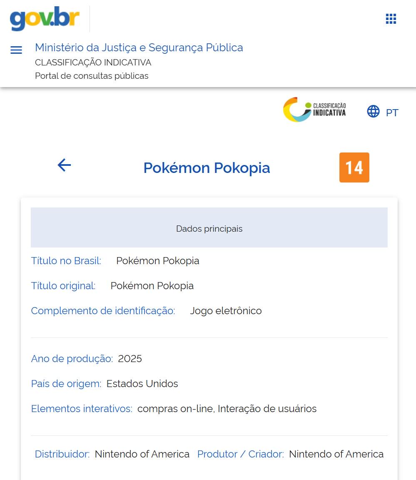
Task: Click the Título original label
Action: coord(63,286)
